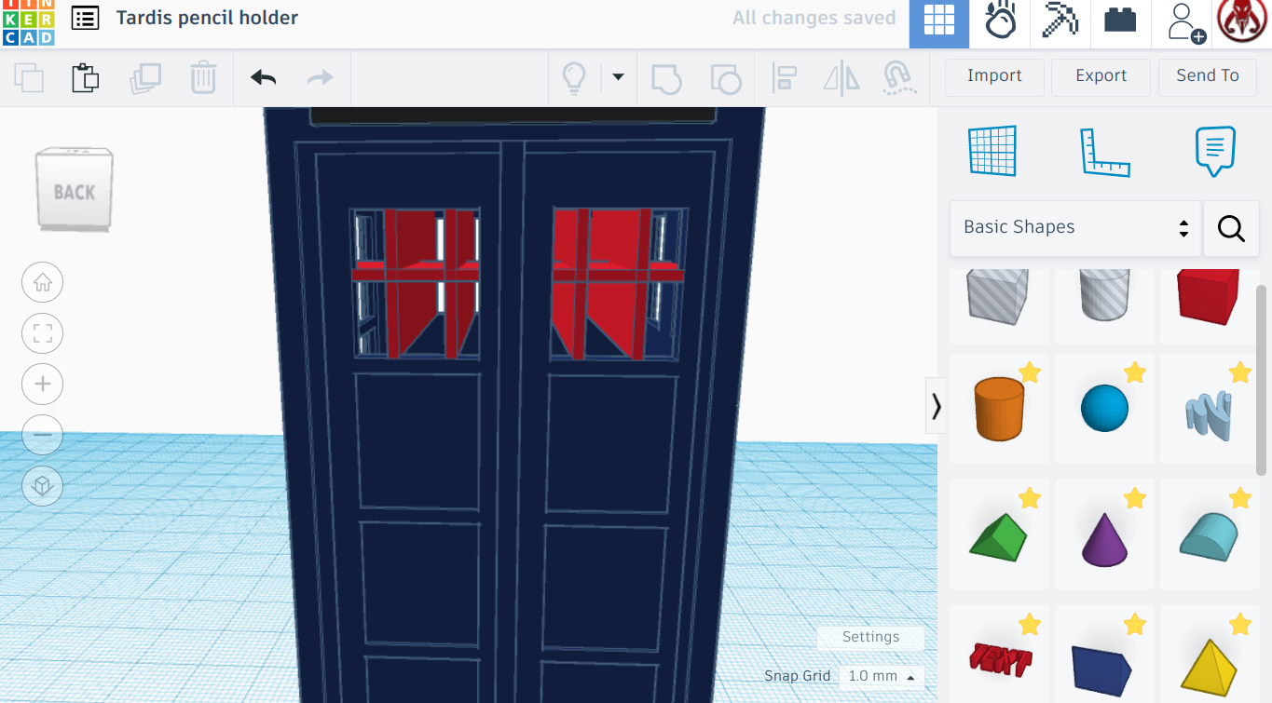Viewport: 1272px width, 703px height.
Task: Click the Mirror tool icon
Action: click(x=841, y=78)
